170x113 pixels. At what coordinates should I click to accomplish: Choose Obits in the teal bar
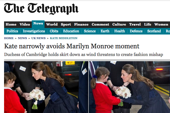point(54,31)
